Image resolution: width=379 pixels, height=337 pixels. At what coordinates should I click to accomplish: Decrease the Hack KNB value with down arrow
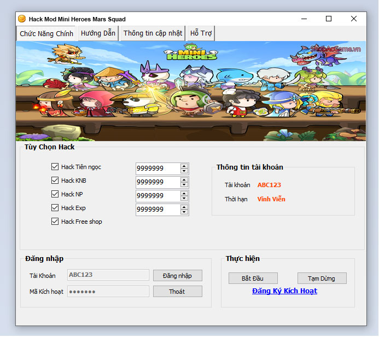[x=184, y=185]
